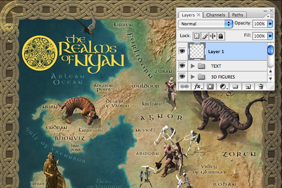Screen dimensions: 282x188
Task: Lock image pixels brush icon
Action: [x=205, y=36]
